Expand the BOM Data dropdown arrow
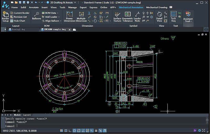Image resolution: width=210 pixels, height=134 pixels. [x=58, y=13]
